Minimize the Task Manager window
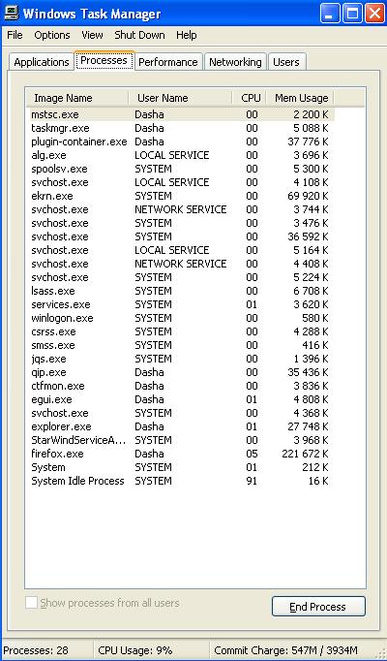387x661 pixels. point(331,14)
